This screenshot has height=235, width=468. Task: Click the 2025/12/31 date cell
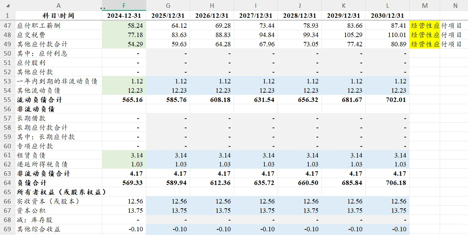point(168,16)
